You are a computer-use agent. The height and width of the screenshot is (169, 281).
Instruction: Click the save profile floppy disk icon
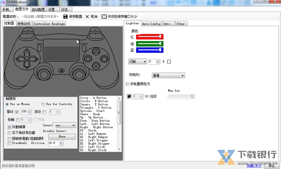click(66, 17)
